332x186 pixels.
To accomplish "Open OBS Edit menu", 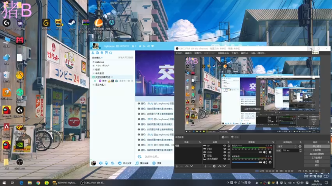I will click(188, 53).
